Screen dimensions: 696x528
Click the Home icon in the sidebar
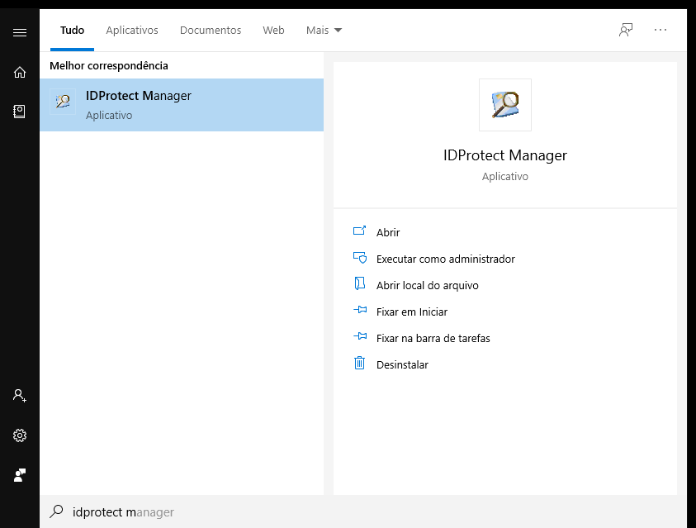pos(20,72)
